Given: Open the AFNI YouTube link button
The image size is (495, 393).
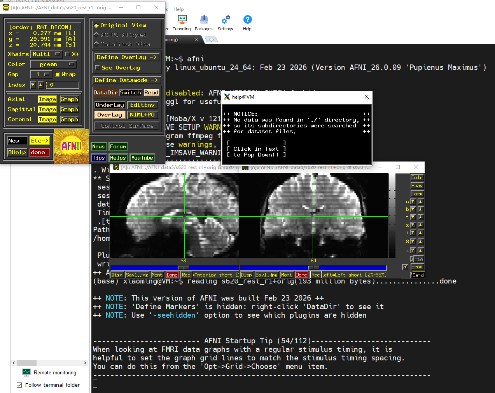Looking at the screenshot, I should (142, 158).
